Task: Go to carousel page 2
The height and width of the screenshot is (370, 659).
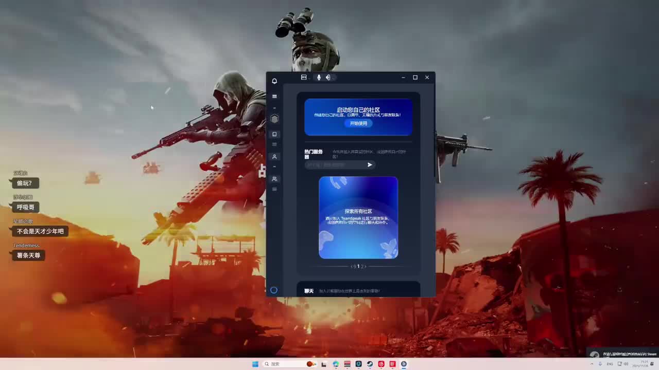Action: coord(362,266)
